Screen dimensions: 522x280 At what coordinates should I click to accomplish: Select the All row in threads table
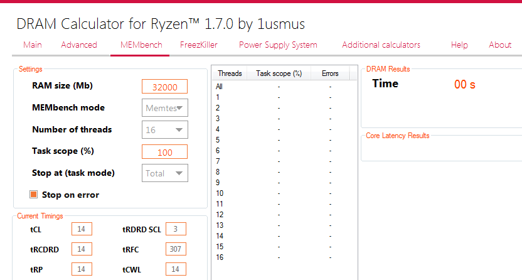tap(284, 87)
